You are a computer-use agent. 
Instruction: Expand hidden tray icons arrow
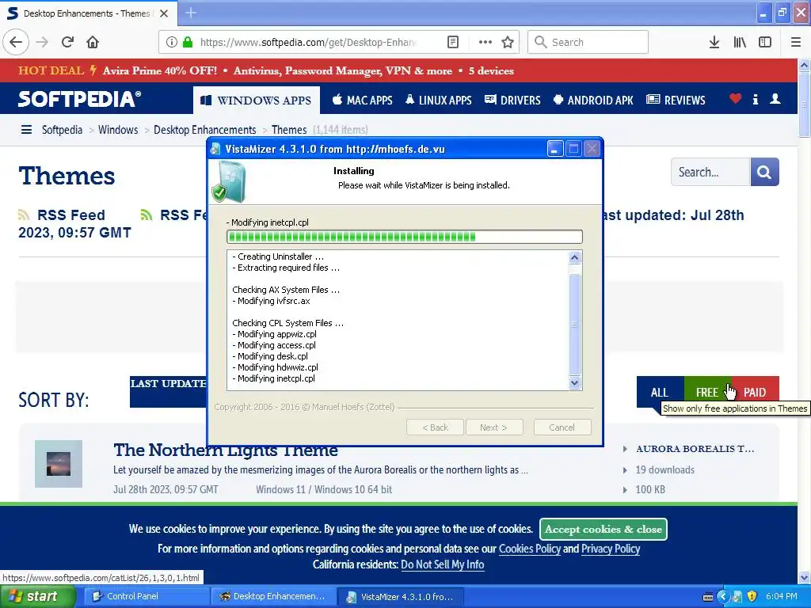(x=722, y=597)
